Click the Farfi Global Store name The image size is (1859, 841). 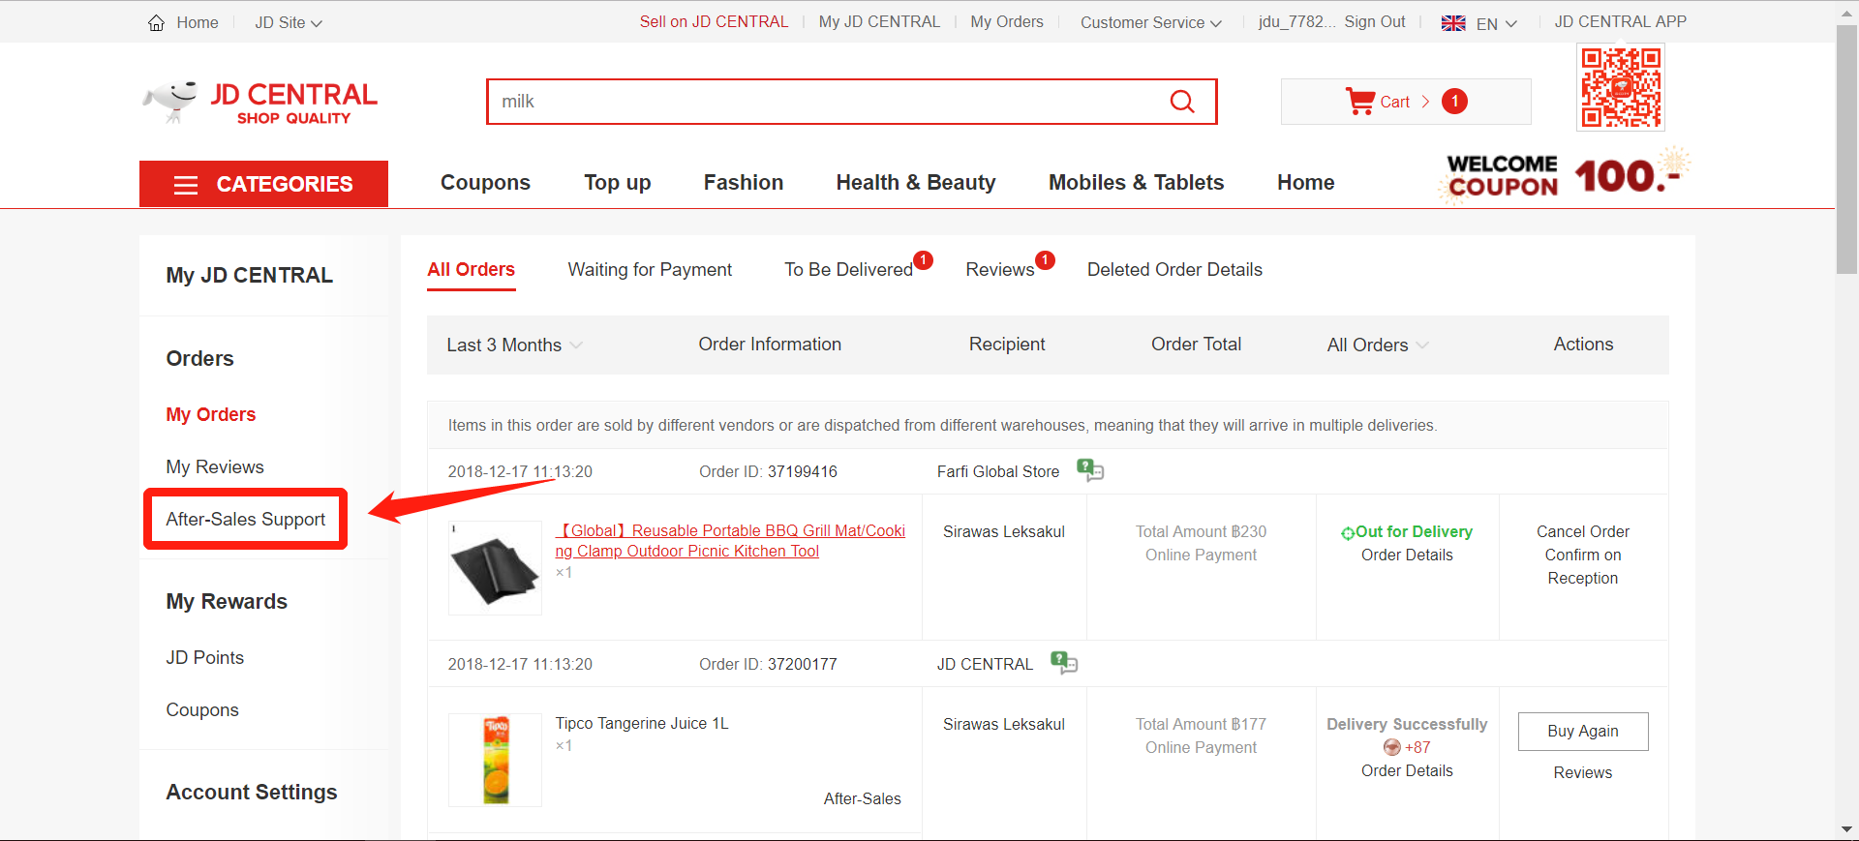click(998, 472)
